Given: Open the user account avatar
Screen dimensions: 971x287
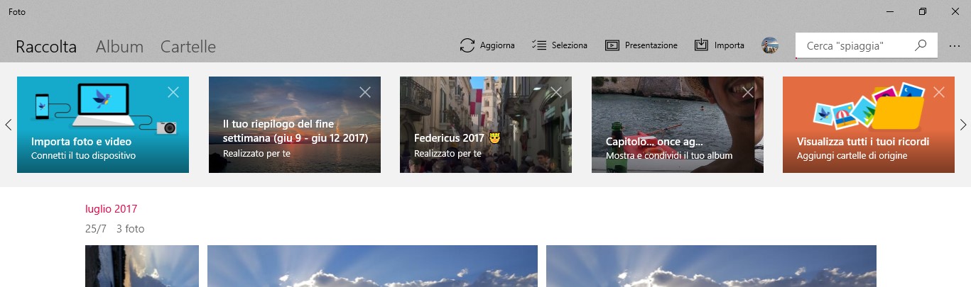Looking at the screenshot, I should [x=769, y=45].
